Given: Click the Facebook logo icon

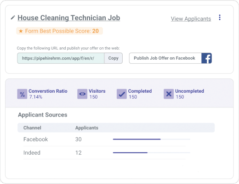Looking at the screenshot, I should click(x=207, y=58).
